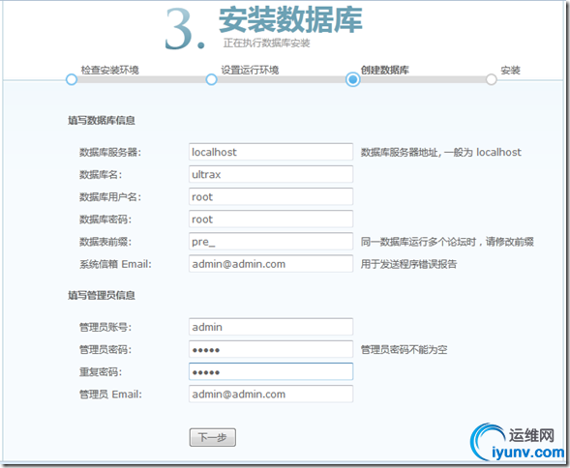The height and width of the screenshot is (468, 570).
Task: Click the 系统信箱 Email input field
Action: pyautogui.click(x=271, y=264)
